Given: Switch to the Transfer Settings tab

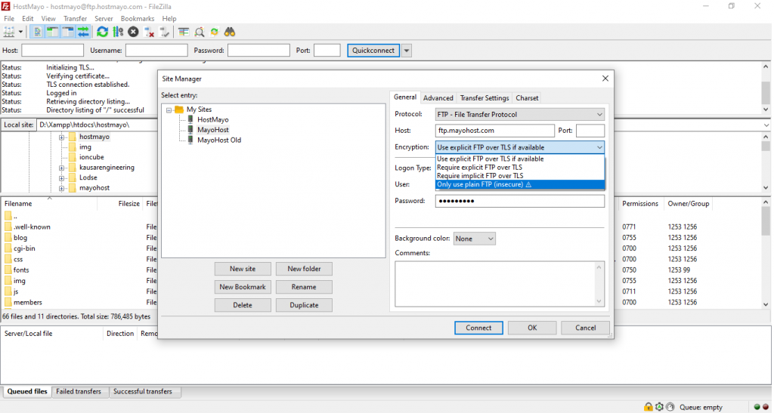Looking at the screenshot, I should point(485,98).
